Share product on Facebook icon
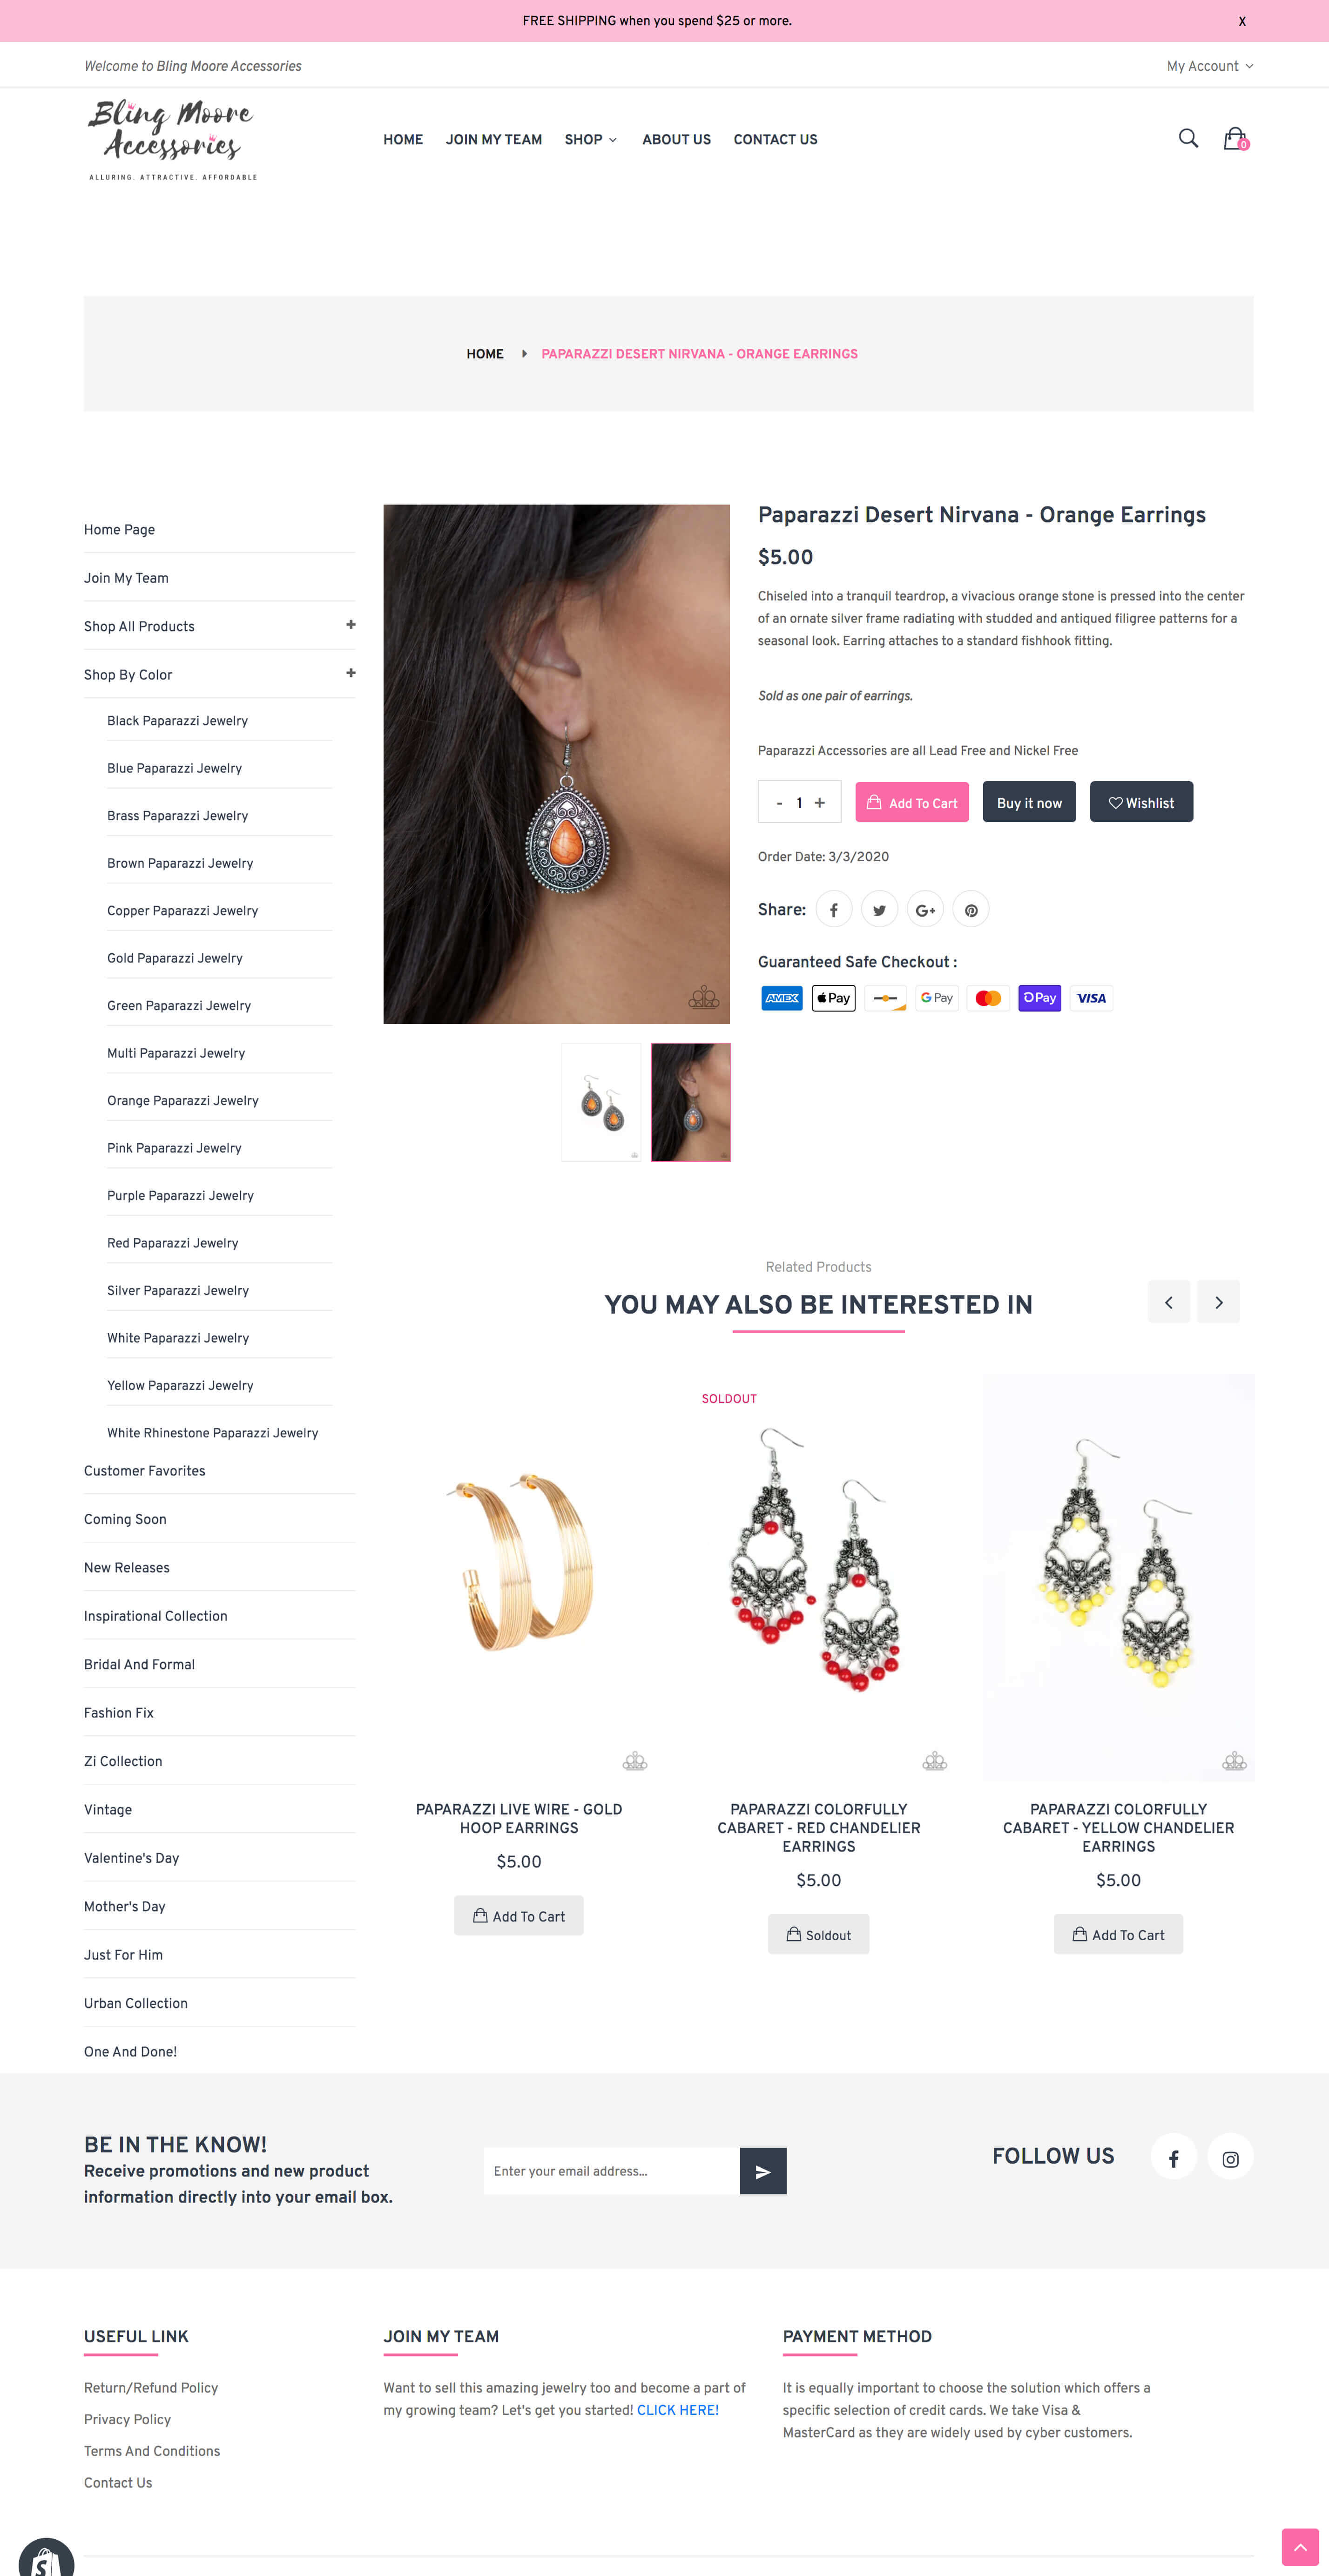The height and width of the screenshot is (2576, 1329). [x=833, y=909]
